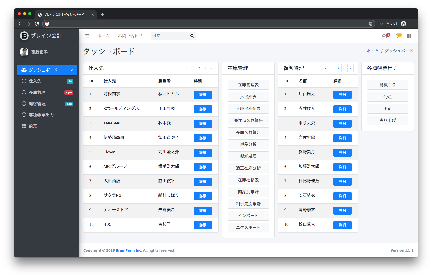Select page 2 in 仕入先 pagination

coord(199,68)
